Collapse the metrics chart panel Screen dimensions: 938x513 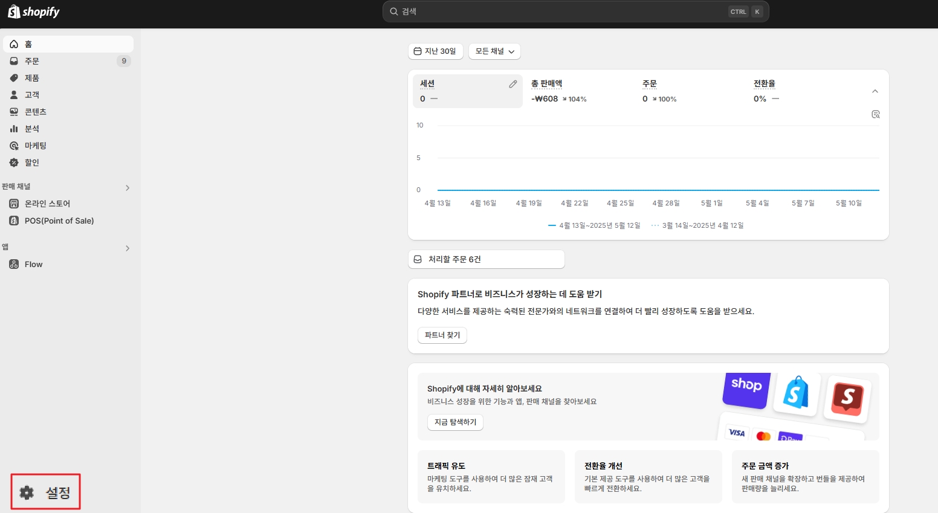[x=875, y=91]
